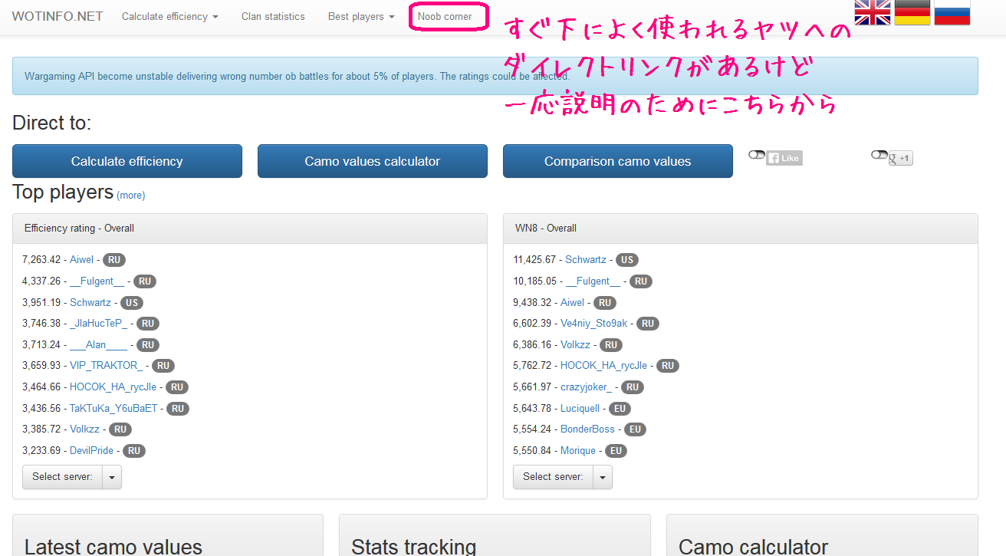Toggle the switch beside Facebook Like
The width and height of the screenshot is (1006, 556).
[x=757, y=155]
